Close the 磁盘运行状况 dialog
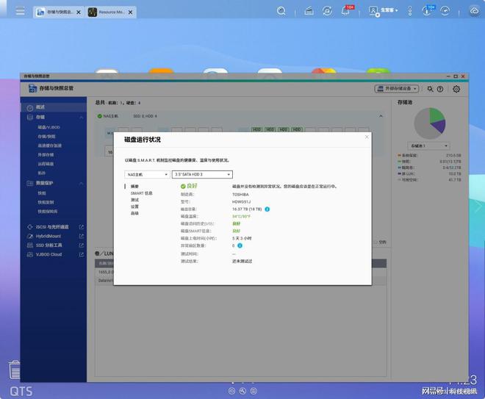The image size is (485, 399). tap(367, 137)
